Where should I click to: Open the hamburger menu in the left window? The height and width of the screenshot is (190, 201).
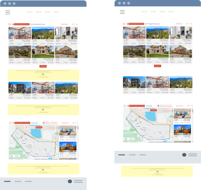(8, 12)
